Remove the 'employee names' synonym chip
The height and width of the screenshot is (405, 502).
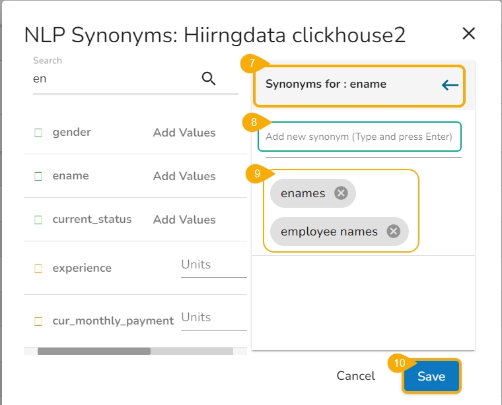click(x=394, y=232)
